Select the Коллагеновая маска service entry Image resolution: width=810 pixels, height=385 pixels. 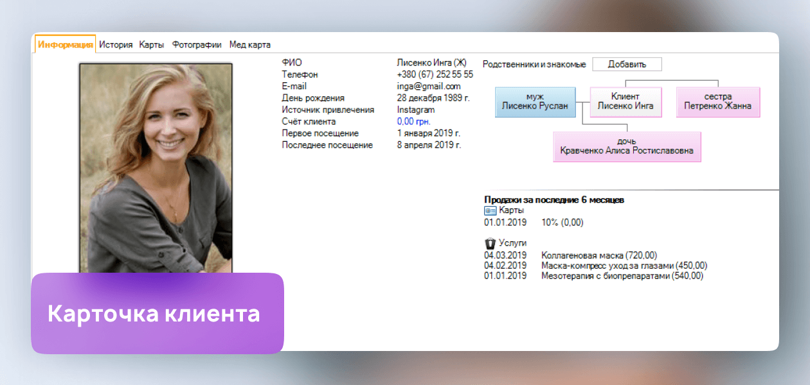[x=599, y=255]
